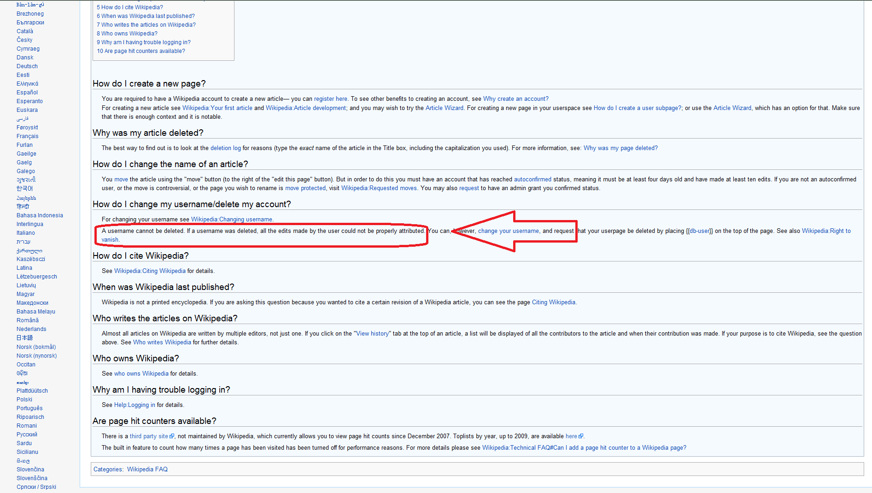Open the 'Wikipedia FAQ' category link
This screenshot has width=872, height=493.
pos(147,470)
